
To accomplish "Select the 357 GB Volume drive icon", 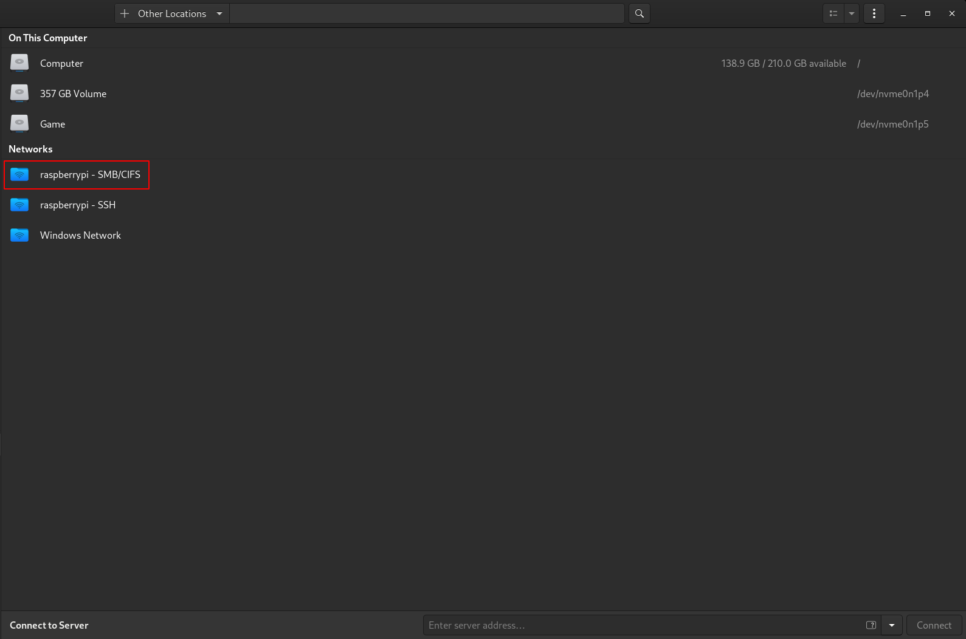I will pyautogui.click(x=19, y=94).
